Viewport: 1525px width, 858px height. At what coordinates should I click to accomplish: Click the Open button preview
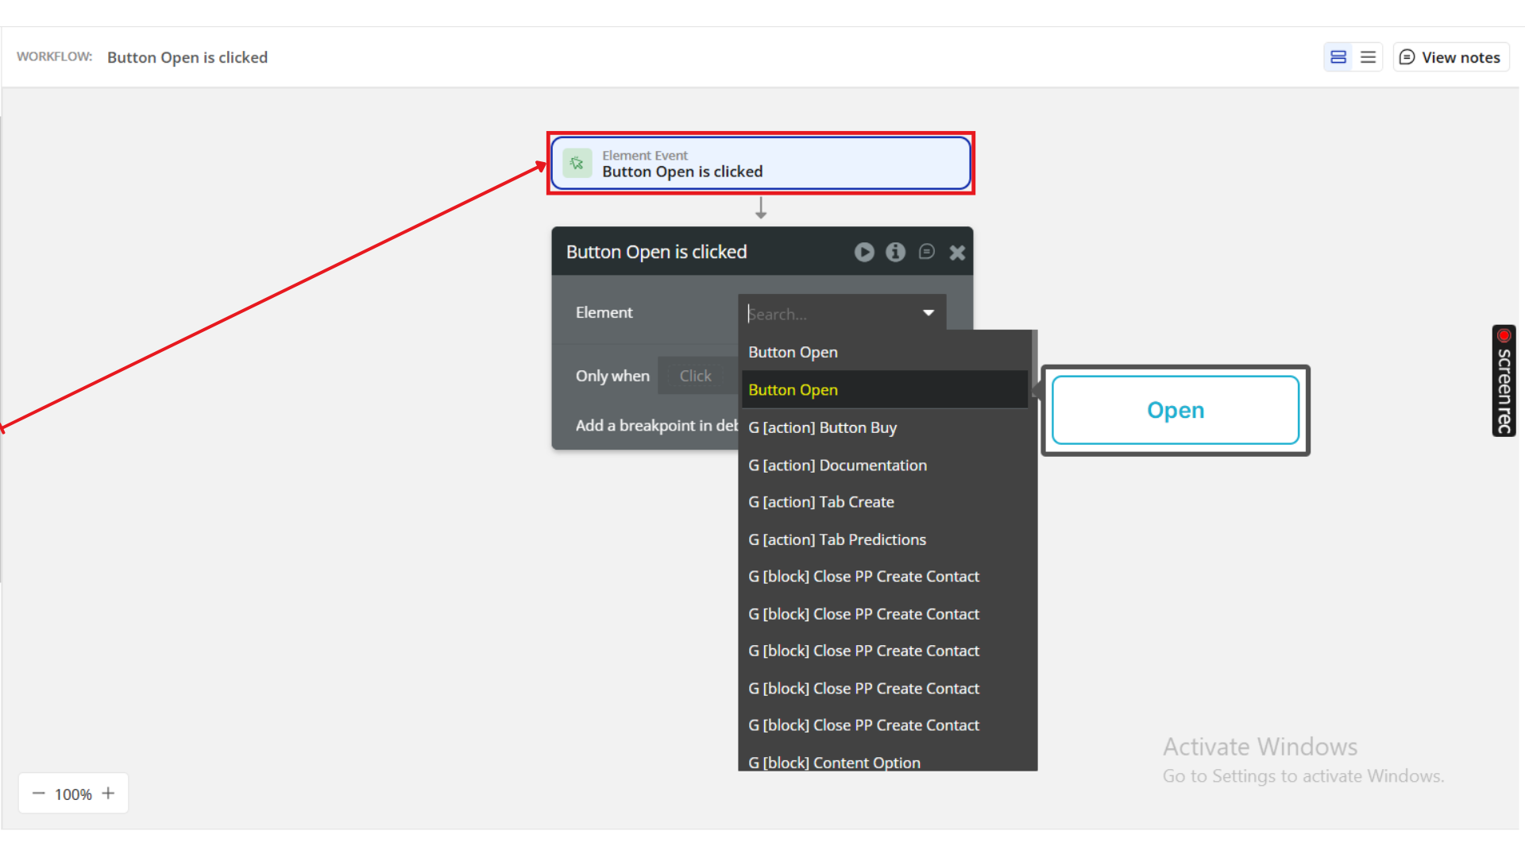1175,410
